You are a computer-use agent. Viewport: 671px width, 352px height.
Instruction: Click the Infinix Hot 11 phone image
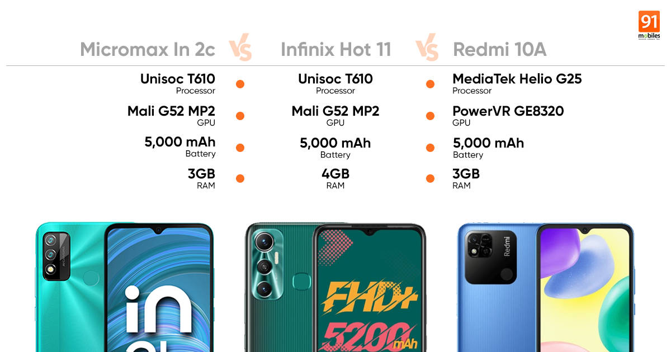[335, 287]
